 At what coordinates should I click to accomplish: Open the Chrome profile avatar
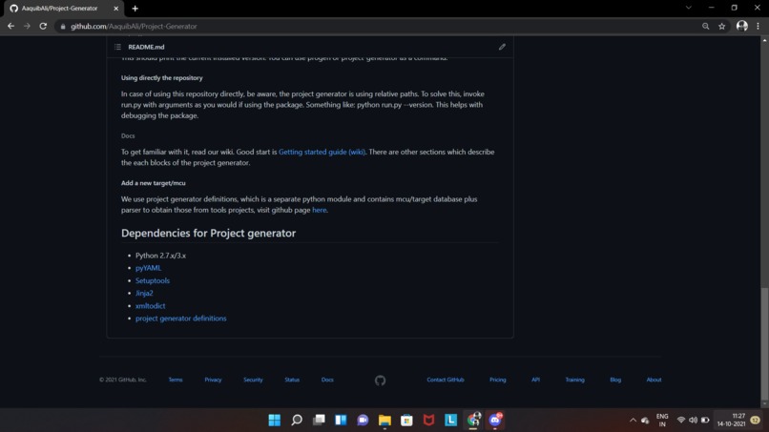pyautogui.click(x=742, y=26)
